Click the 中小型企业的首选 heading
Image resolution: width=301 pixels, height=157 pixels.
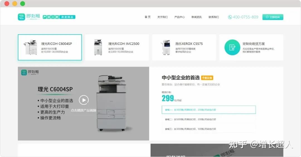click(x=181, y=78)
